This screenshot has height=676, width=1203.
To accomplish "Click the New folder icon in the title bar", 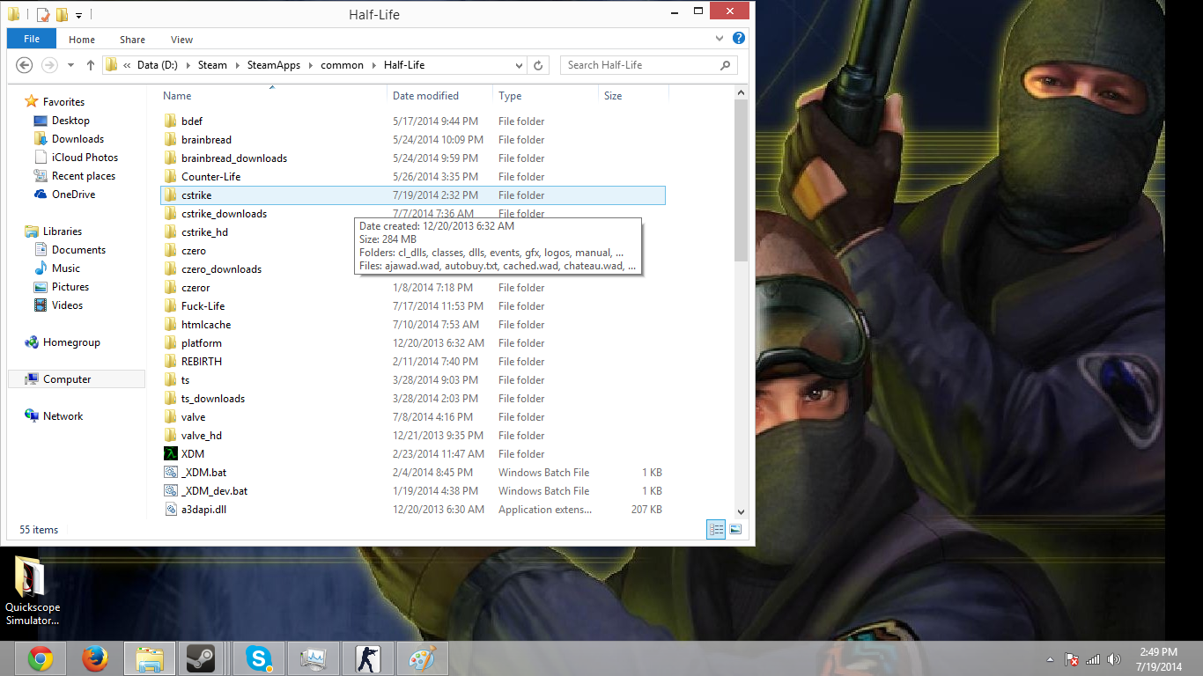I will [62, 14].
